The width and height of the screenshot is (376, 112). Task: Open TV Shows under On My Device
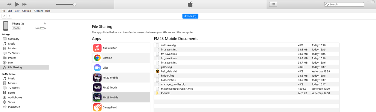14,88
